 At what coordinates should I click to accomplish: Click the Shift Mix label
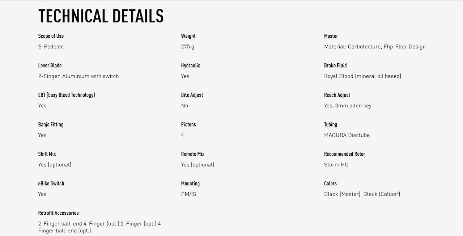point(47,154)
